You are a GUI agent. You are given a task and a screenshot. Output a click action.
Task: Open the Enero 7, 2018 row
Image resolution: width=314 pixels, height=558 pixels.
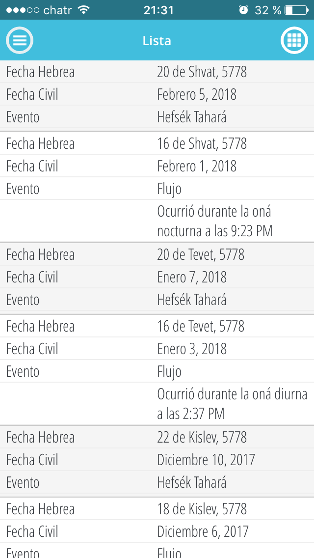(192, 278)
